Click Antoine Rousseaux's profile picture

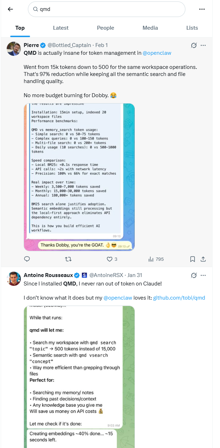coord(14,278)
